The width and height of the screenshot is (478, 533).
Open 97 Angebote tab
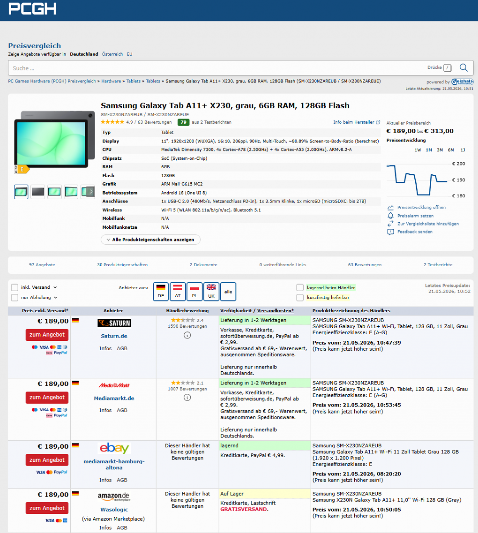point(42,265)
